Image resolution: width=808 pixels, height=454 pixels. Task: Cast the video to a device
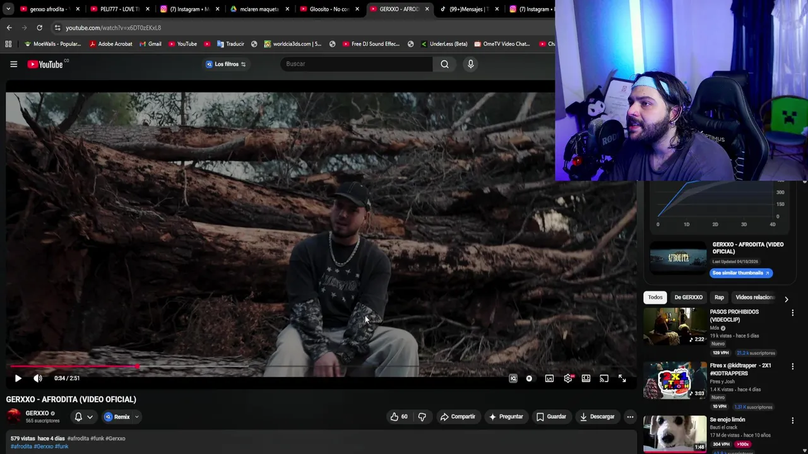tap(604, 378)
